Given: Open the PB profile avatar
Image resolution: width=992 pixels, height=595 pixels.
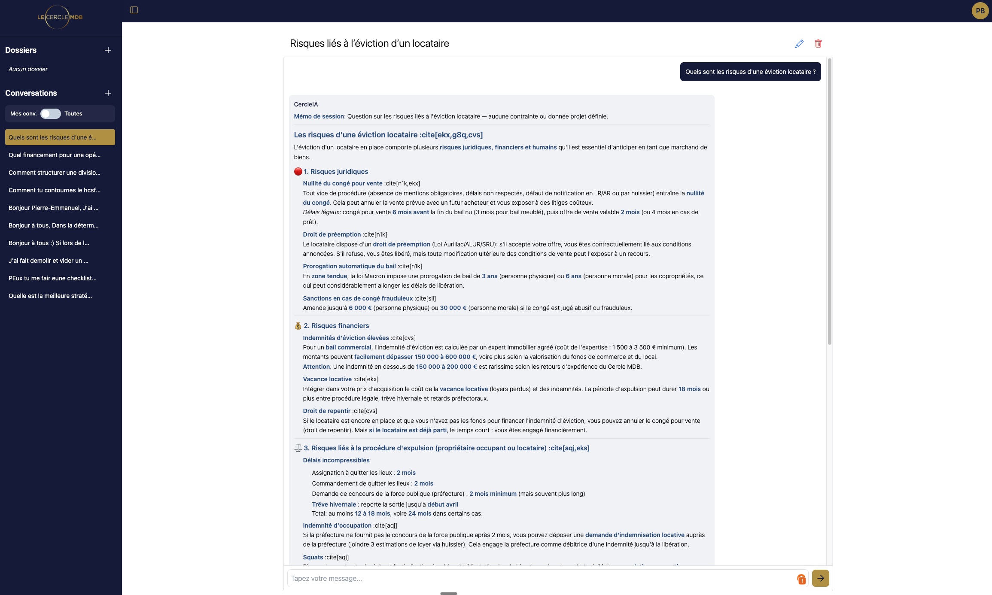Looking at the screenshot, I should 980,11.
